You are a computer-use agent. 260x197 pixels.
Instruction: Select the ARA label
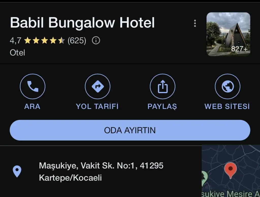click(x=32, y=106)
